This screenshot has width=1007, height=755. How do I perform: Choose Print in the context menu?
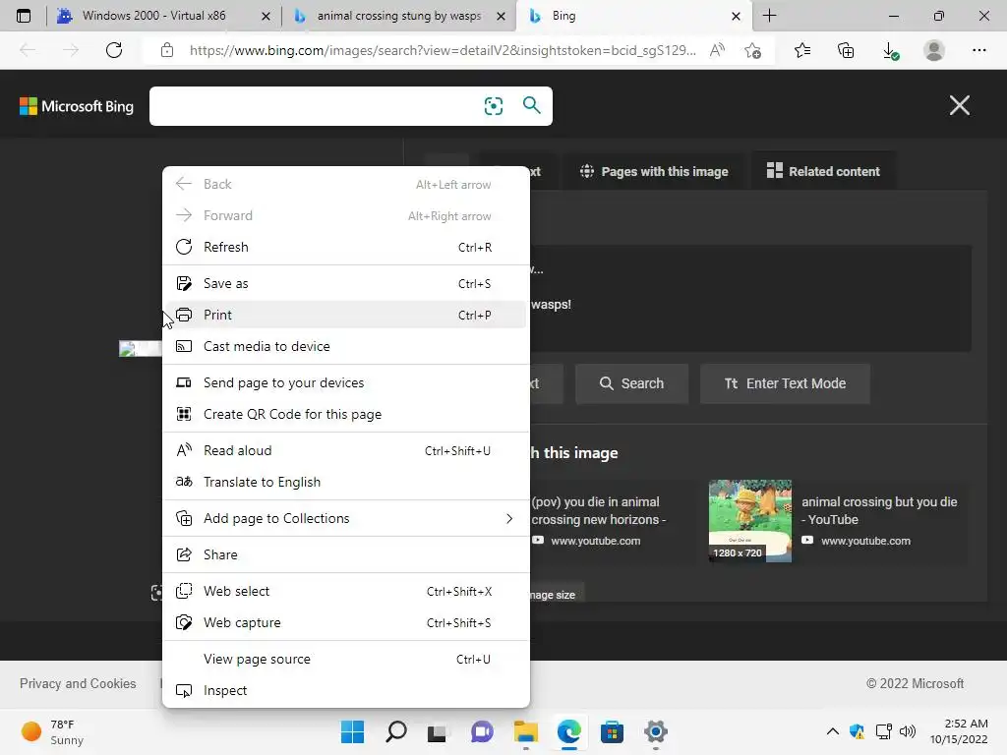(x=346, y=316)
